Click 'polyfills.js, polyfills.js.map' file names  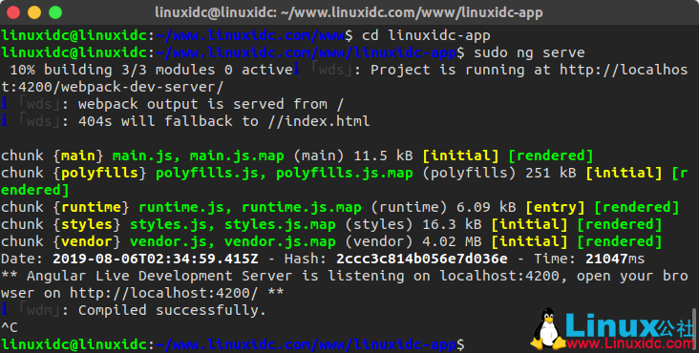(x=285, y=173)
